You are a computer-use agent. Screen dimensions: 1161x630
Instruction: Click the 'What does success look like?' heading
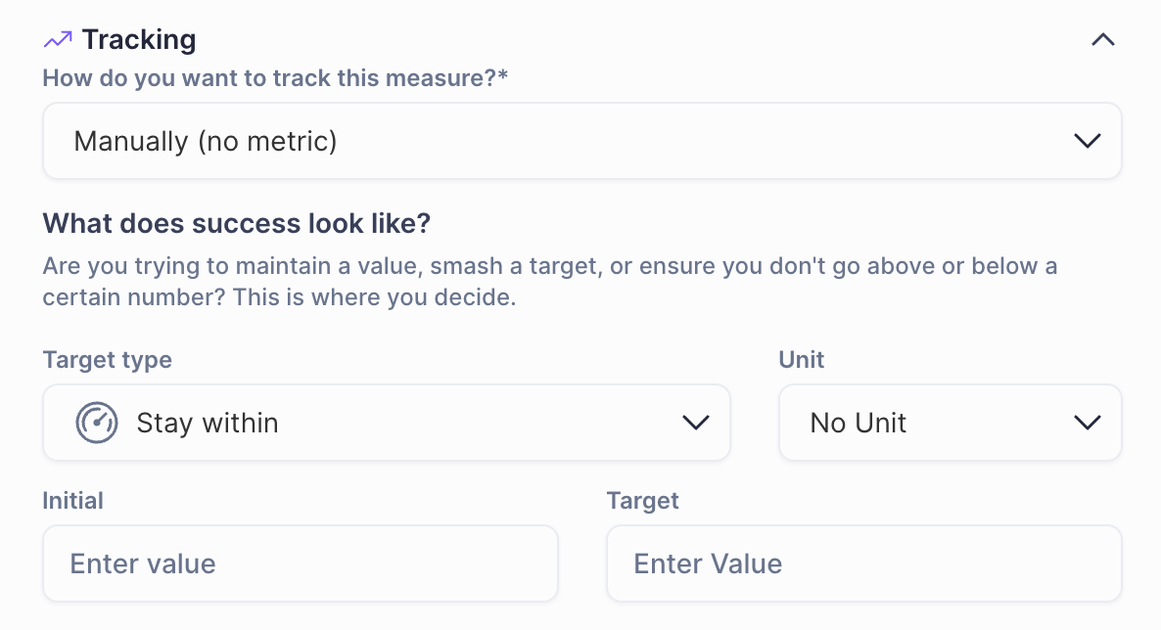click(236, 223)
